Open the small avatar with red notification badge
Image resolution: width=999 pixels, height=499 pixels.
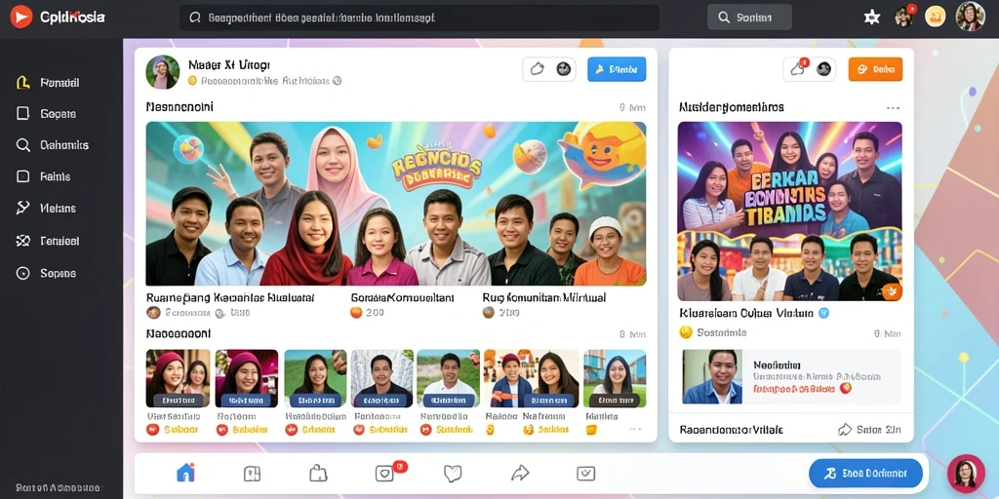(904, 16)
